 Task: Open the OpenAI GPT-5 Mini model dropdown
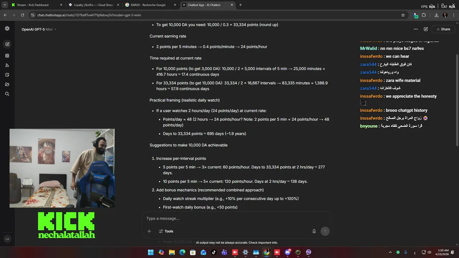39,29
